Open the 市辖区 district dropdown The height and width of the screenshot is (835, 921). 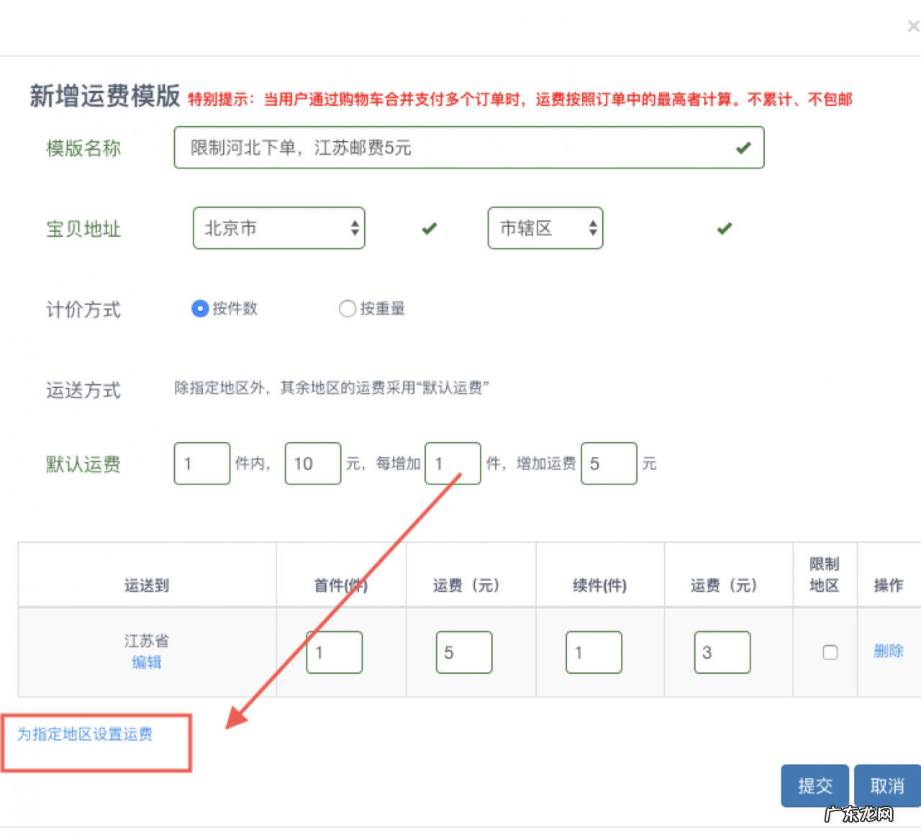pyautogui.click(x=545, y=228)
